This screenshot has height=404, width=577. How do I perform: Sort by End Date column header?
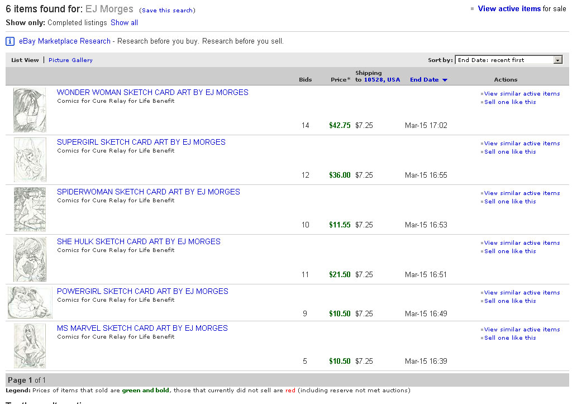coord(425,79)
